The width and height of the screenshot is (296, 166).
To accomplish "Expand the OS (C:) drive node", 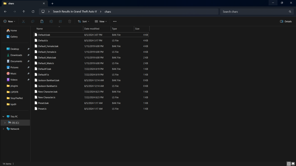I will click(x=5, y=123).
